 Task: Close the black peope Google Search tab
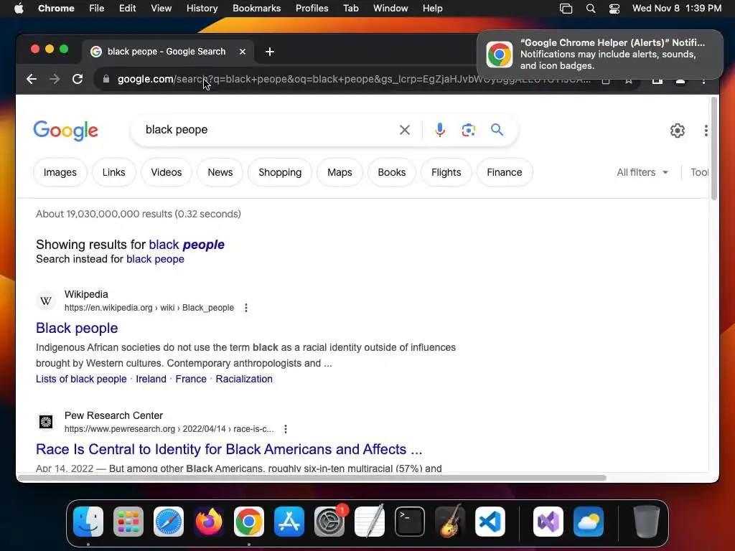243,52
